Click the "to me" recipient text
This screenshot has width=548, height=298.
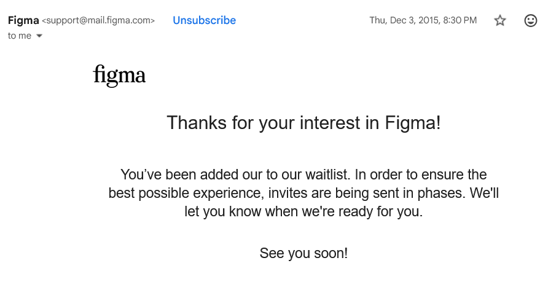click(x=20, y=36)
